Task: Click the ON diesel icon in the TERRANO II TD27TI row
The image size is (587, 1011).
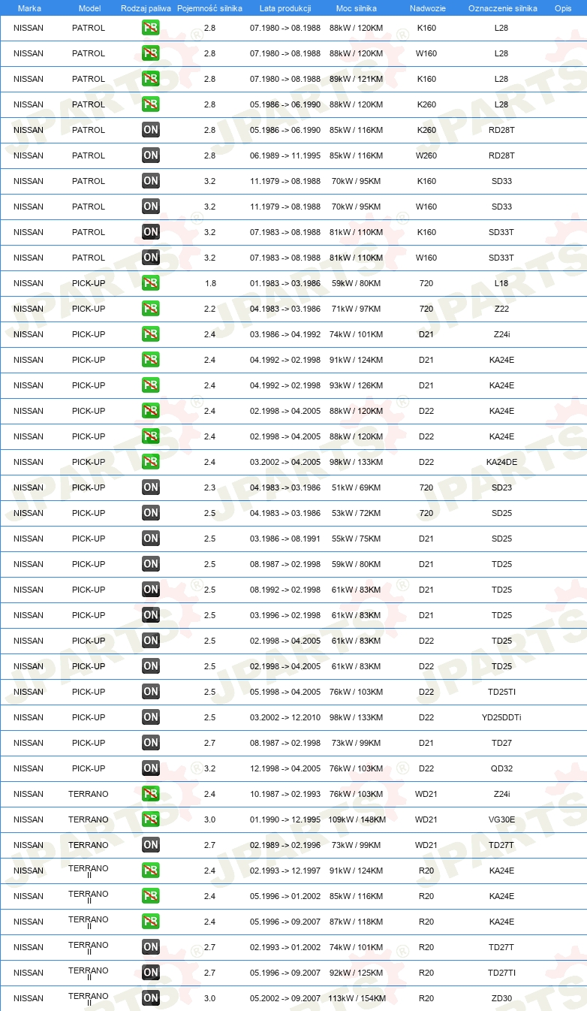Action: click(151, 973)
